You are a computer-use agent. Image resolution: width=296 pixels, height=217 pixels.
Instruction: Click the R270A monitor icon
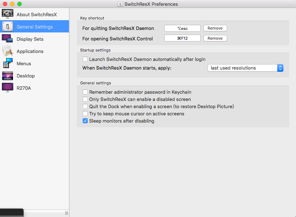pos(8,88)
